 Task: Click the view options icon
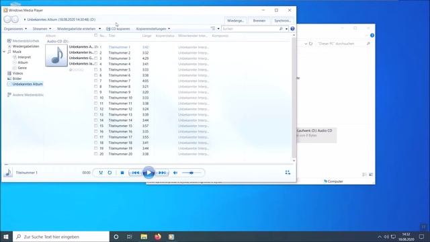coord(213,28)
